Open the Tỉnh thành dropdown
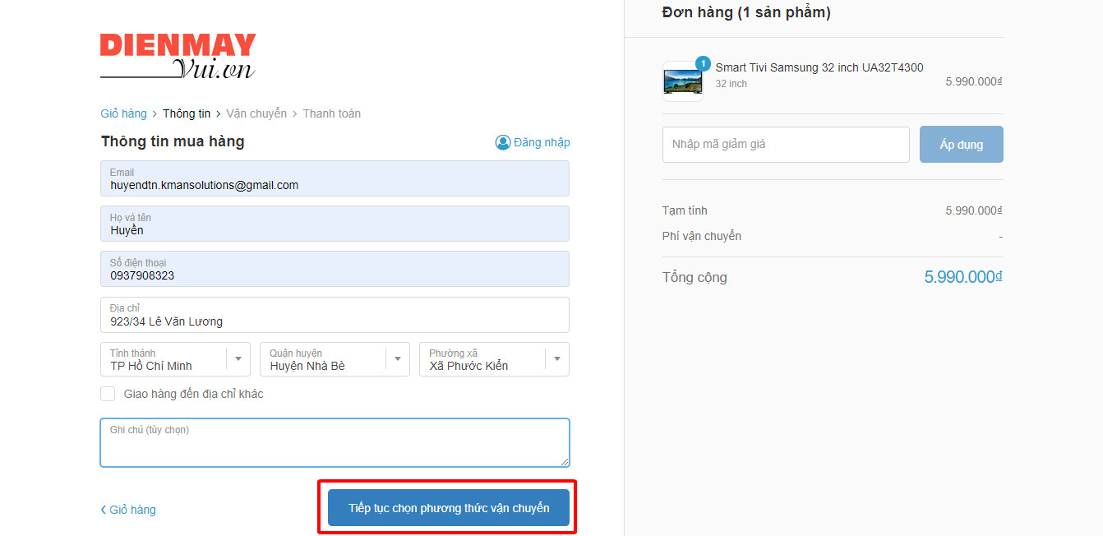The width and height of the screenshot is (1103, 536). (x=174, y=359)
